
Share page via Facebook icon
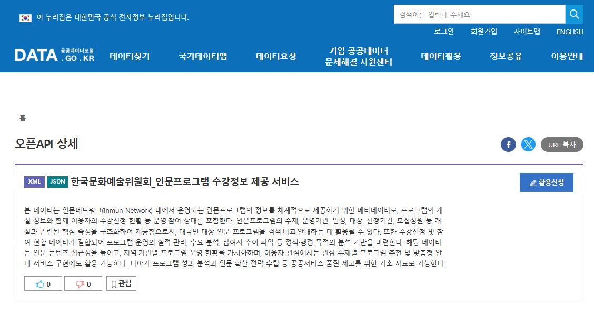click(508, 145)
